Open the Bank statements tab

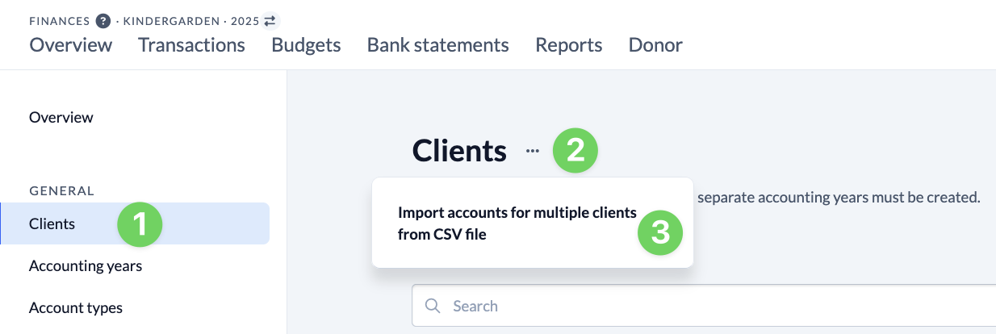click(x=437, y=45)
